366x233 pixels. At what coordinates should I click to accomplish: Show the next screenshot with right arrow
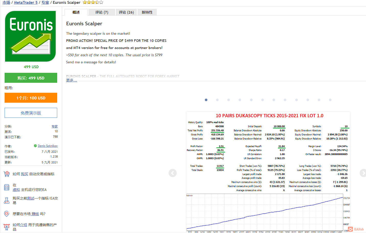click(363, 173)
